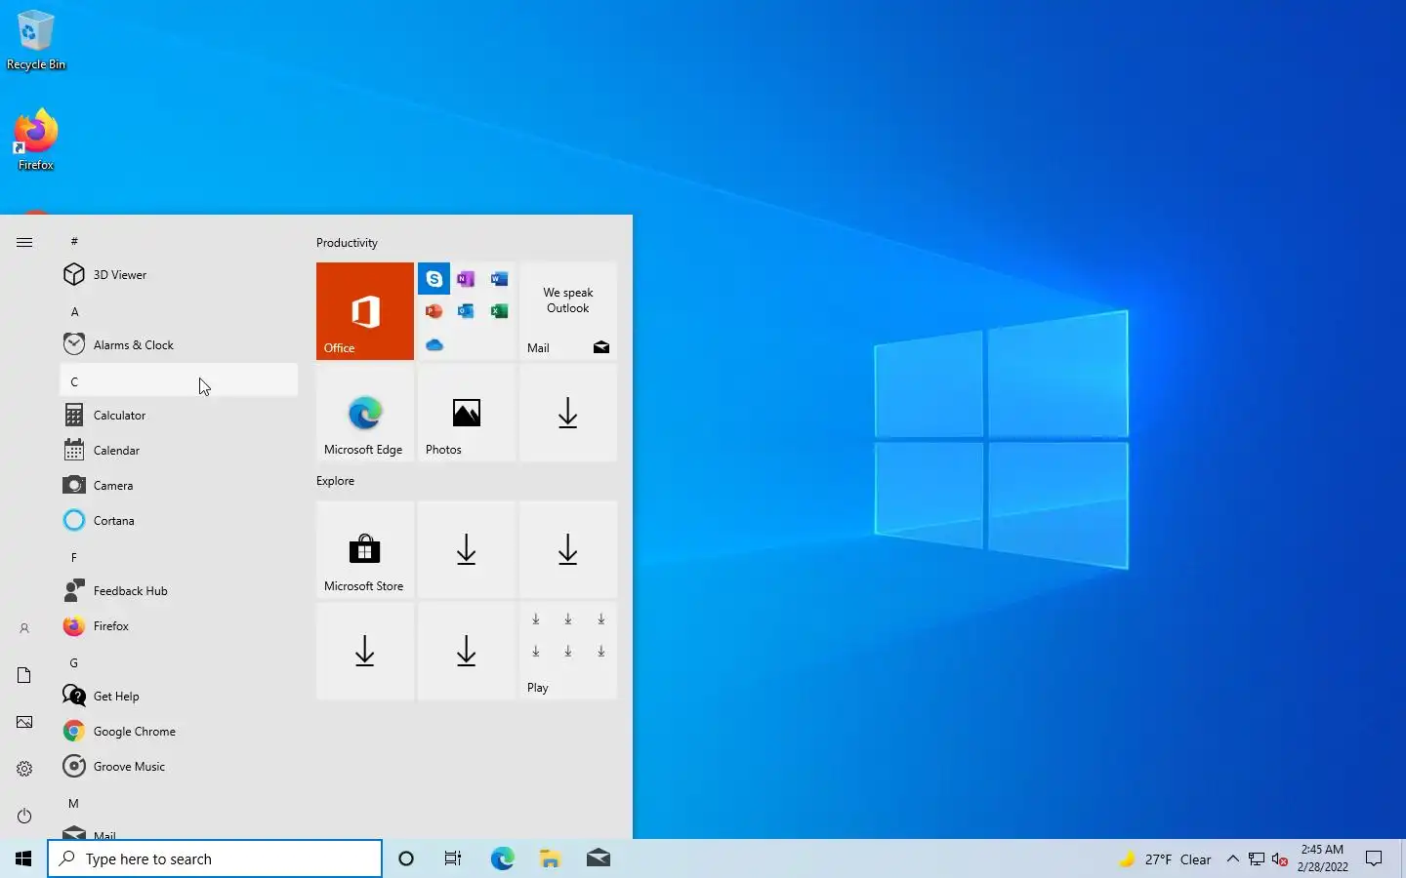Open the user account icon in Start sidebar
Viewport: 1406px width, 878px height.
tap(24, 628)
